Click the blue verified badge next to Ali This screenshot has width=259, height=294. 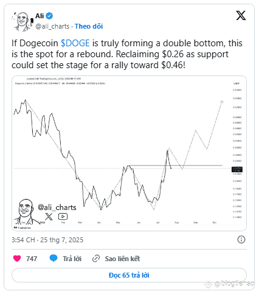(49, 16)
